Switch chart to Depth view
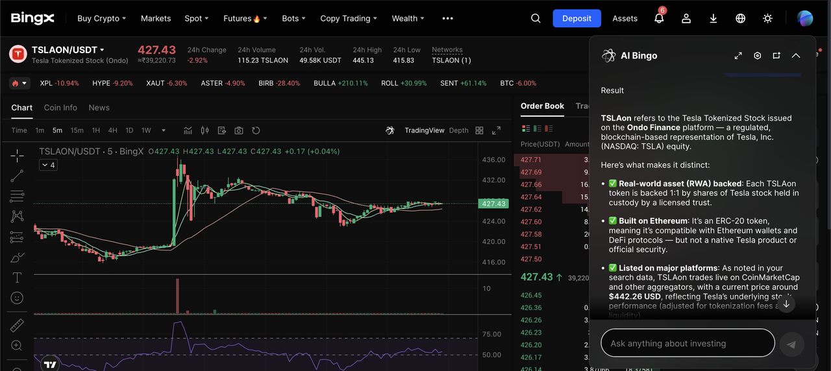The height and width of the screenshot is (371, 831). (x=458, y=130)
